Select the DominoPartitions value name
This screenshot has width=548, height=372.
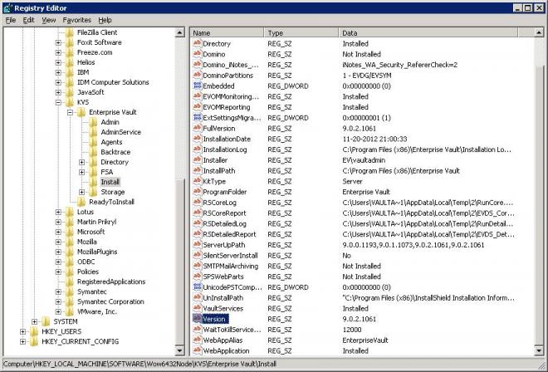pyautogui.click(x=228, y=76)
